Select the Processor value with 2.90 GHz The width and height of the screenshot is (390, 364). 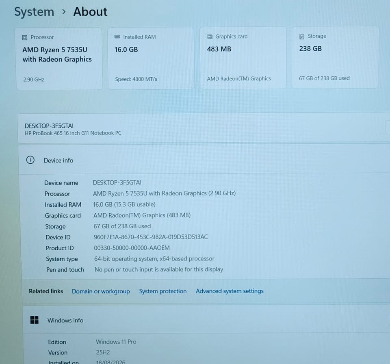tap(164, 193)
